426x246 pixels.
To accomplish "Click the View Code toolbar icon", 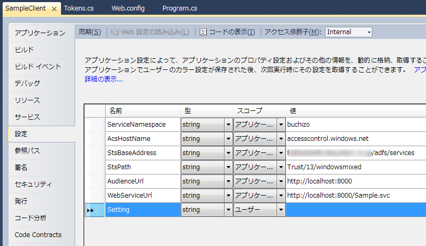I will (203, 32).
